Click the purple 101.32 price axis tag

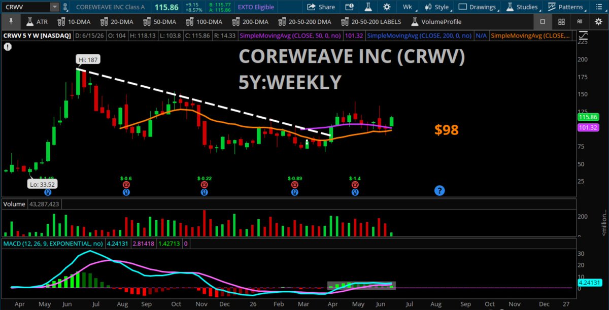tap(587, 128)
